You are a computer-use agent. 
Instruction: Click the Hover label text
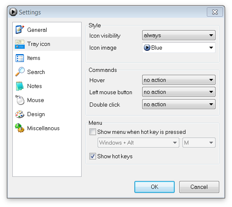pos(97,80)
